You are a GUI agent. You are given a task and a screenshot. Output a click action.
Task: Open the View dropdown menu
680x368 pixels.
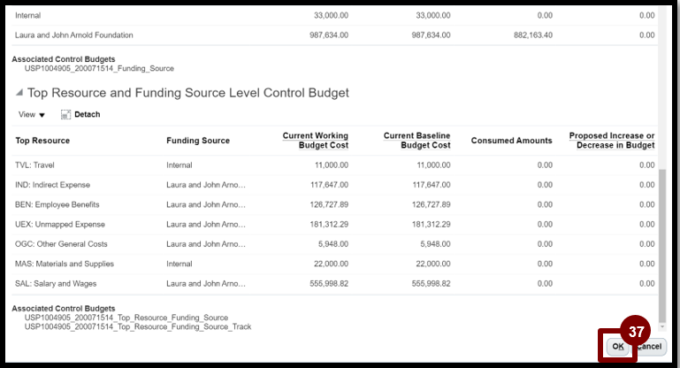pos(32,115)
